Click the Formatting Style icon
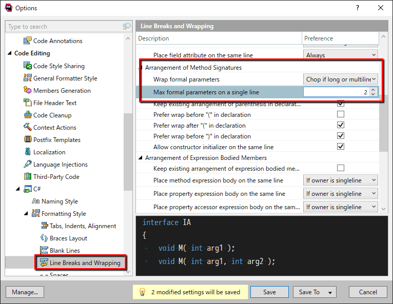Image resolution: width=393 pixels, height=304 pixels. pos(35,213)
